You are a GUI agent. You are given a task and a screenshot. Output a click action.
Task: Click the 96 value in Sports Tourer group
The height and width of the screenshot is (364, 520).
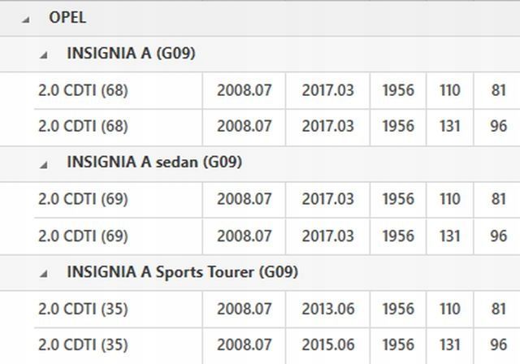pos(498,345)
